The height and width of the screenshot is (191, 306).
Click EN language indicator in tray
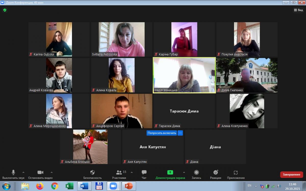(249, 185)
